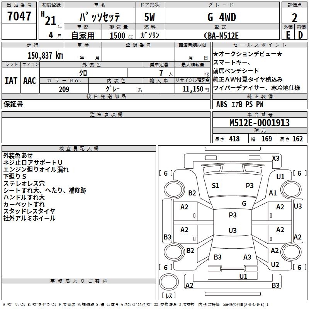Image resolution: width=309 pixels, height=309 pixels.
Task: Select the S1 rust mark on the hood
Action: [216, 186]
